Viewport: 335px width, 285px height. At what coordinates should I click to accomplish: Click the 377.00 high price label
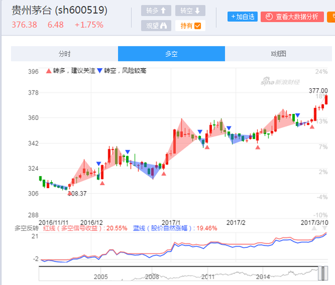pos(318,91)
